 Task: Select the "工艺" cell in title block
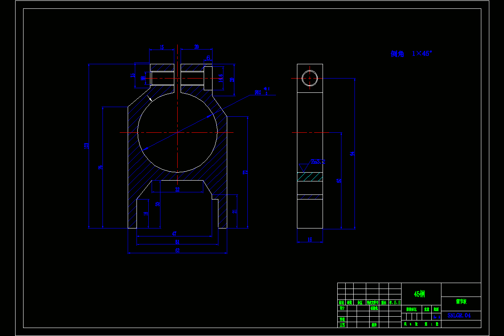(342, 325)
